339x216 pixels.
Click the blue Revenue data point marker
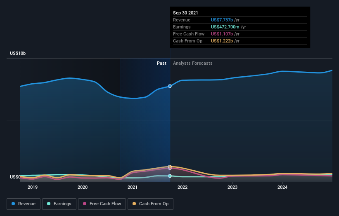pyautogui.click(x=170, y=86)
